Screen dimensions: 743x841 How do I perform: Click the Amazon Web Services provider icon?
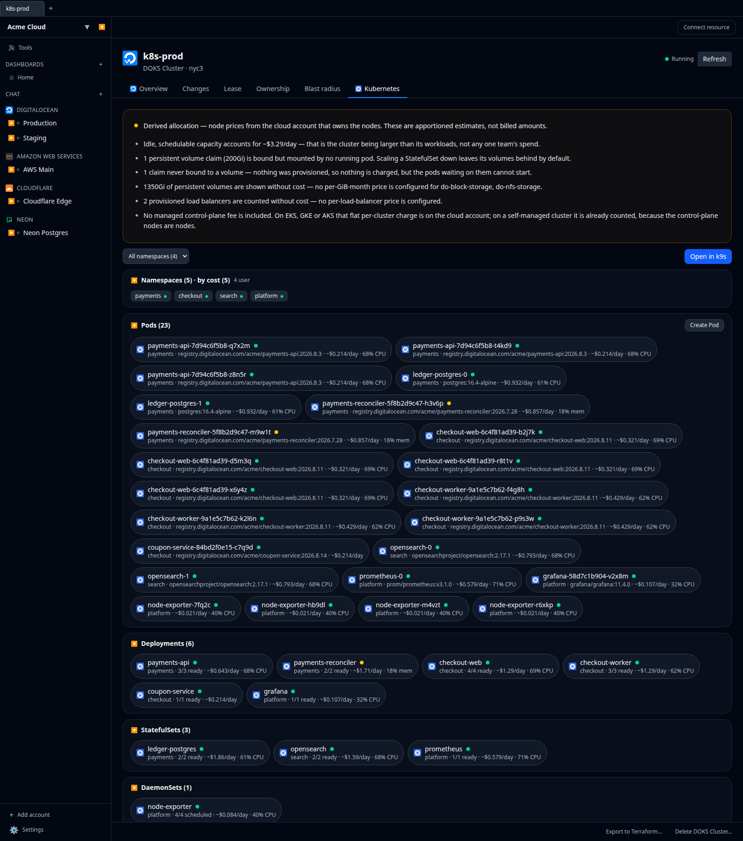[x=9, y=157]
